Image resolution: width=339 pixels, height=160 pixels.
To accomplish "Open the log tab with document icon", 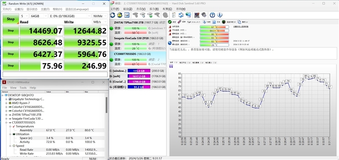I will [216, 22].
